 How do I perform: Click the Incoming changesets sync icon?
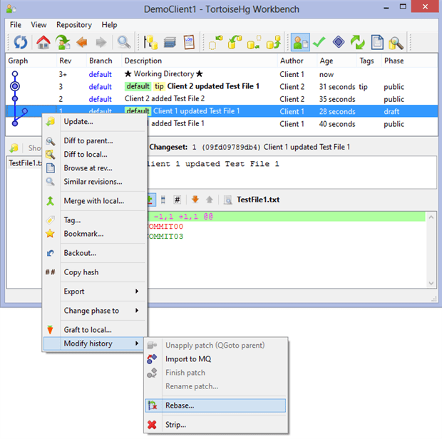pos(215,42)
